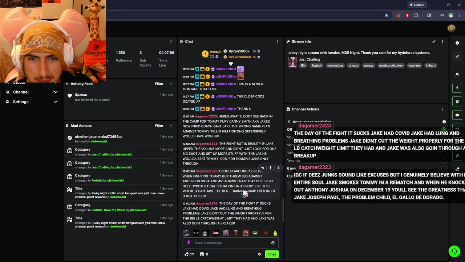Click the purple microphone icon in message box
This screenshot has height=262, width=465.
[188, 243]
